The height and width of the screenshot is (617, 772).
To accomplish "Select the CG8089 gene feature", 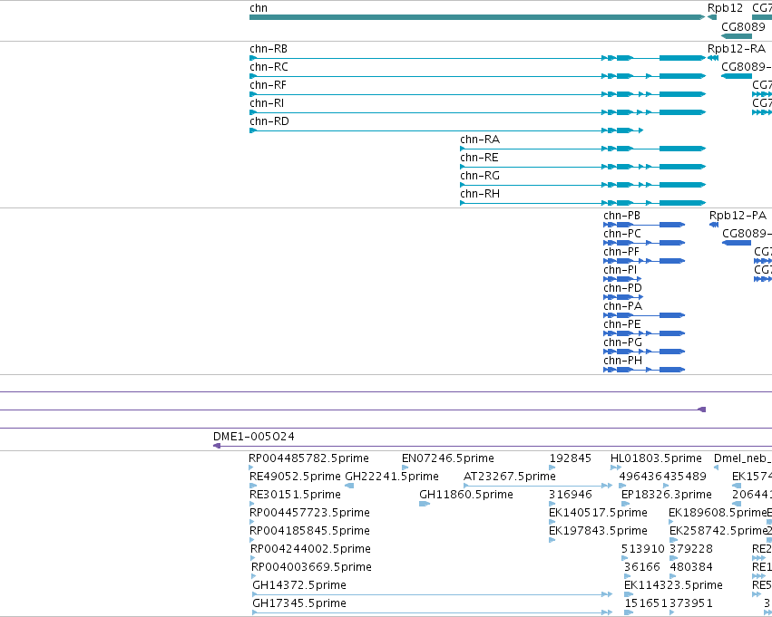I will (x=737, y=36).
